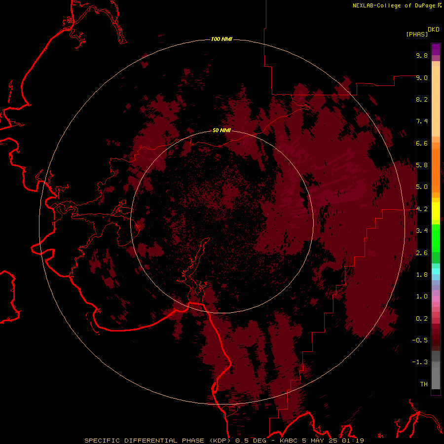444x444 pixels.
Task: Click the 4.2 legend value
Action: [422, 209]
